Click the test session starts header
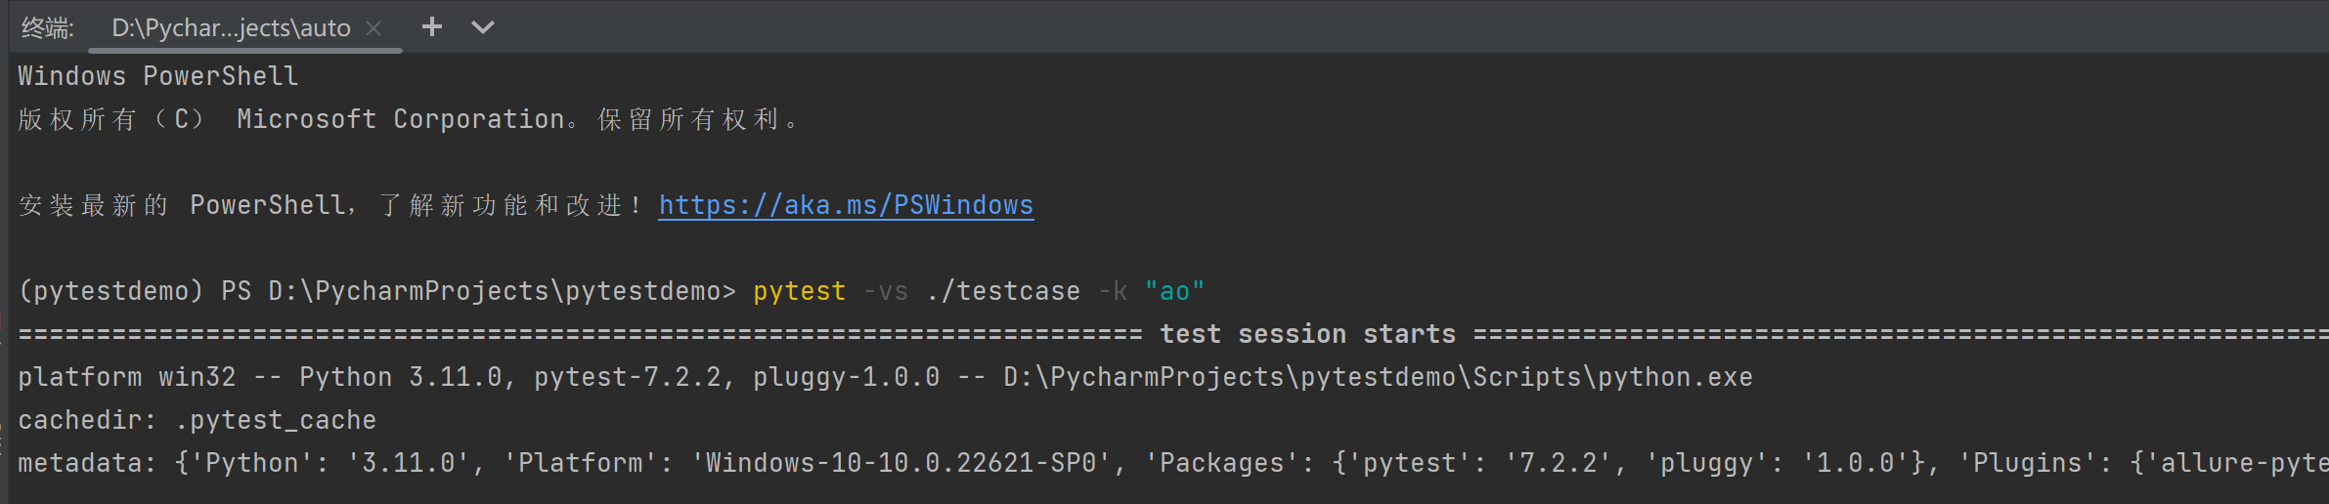Viewport: 2329px width, 504px height. pyautogui.click(x=1307, y=334)
